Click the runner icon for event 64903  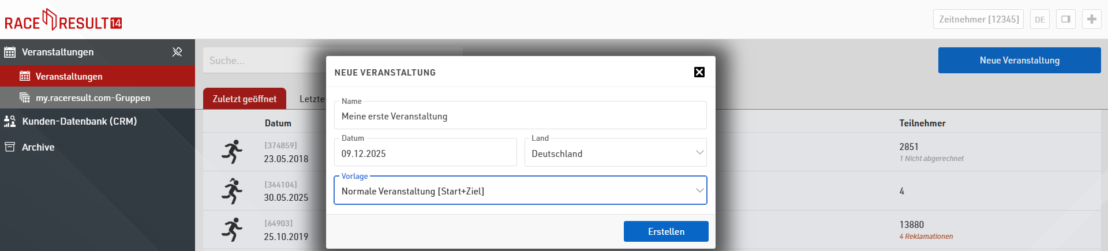coord(232,230)
